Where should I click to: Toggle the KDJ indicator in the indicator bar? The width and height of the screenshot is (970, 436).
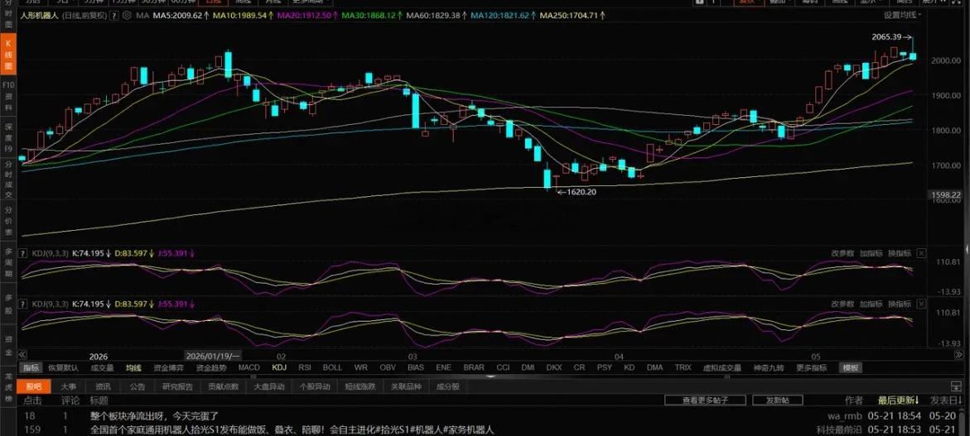(280, 367)
